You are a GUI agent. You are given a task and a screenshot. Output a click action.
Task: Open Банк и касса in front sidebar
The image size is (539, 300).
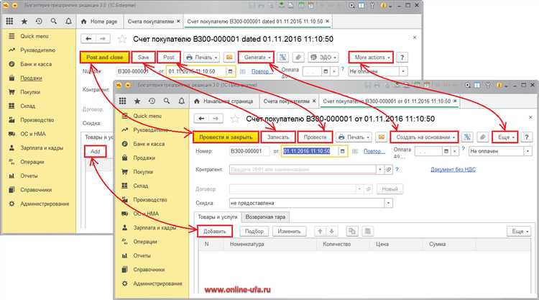click(x=149, y=144)
